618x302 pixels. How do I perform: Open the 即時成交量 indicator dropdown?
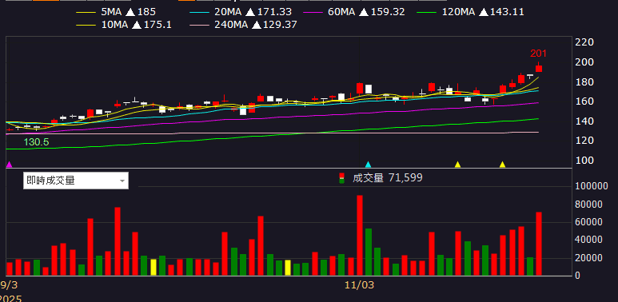76,181
